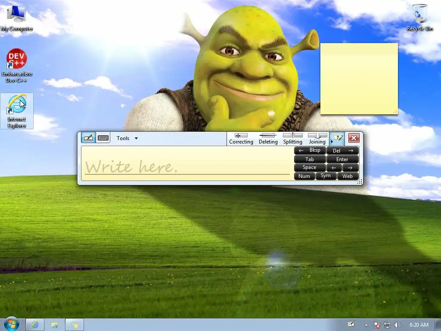This screenshot has width=441, height=331.
Task: Click the right arrow cursor key
Action: (351, 168)
